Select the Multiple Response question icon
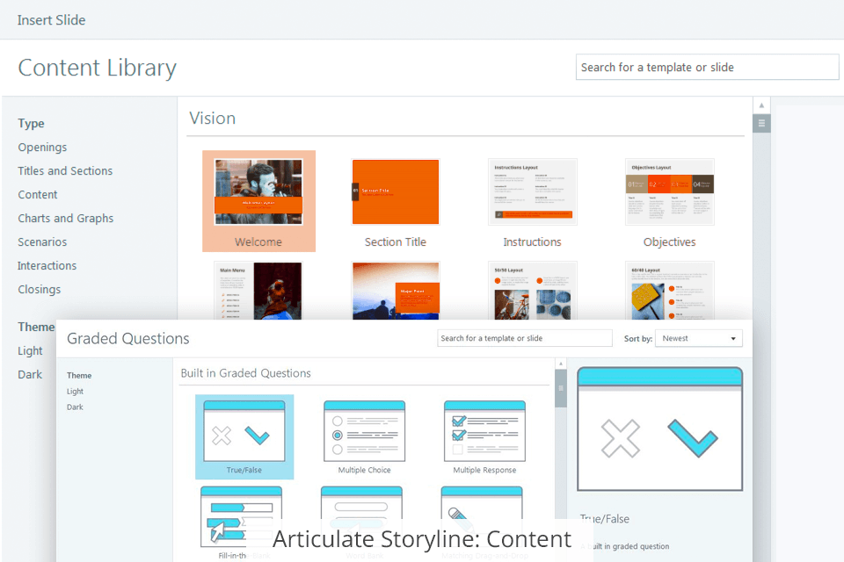This screenshot has width=844, height=562. [484, 431]
